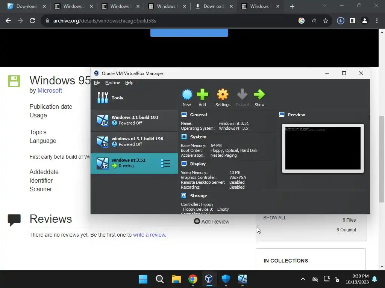Click the 6 Original link
This screenshot has width=385, height=288.
346,230
